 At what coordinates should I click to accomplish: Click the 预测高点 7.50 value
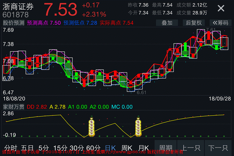pos(44,23)
